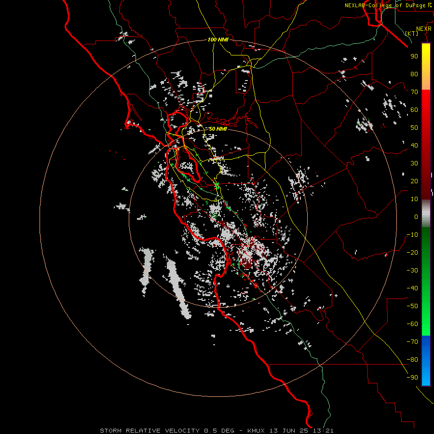This screenshot has height=434, width=434.
Task: Click the 30 value on velocity scale
Action: (x=414, y=163)
